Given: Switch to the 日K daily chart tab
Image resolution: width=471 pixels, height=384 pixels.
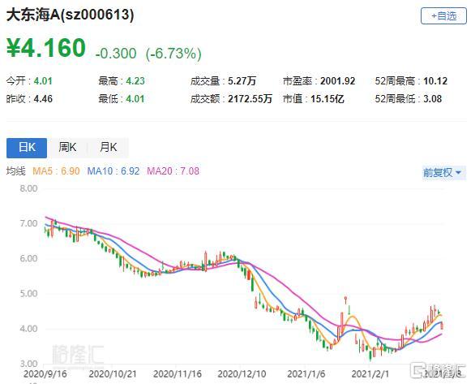Looking at the screenshot, I should (27, 148).
